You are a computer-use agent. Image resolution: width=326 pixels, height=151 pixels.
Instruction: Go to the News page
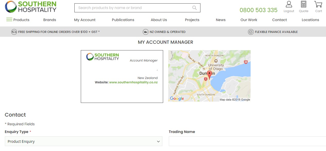tap(221, 20)
